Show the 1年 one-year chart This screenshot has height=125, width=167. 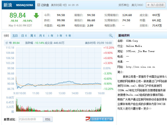[51, 36]
